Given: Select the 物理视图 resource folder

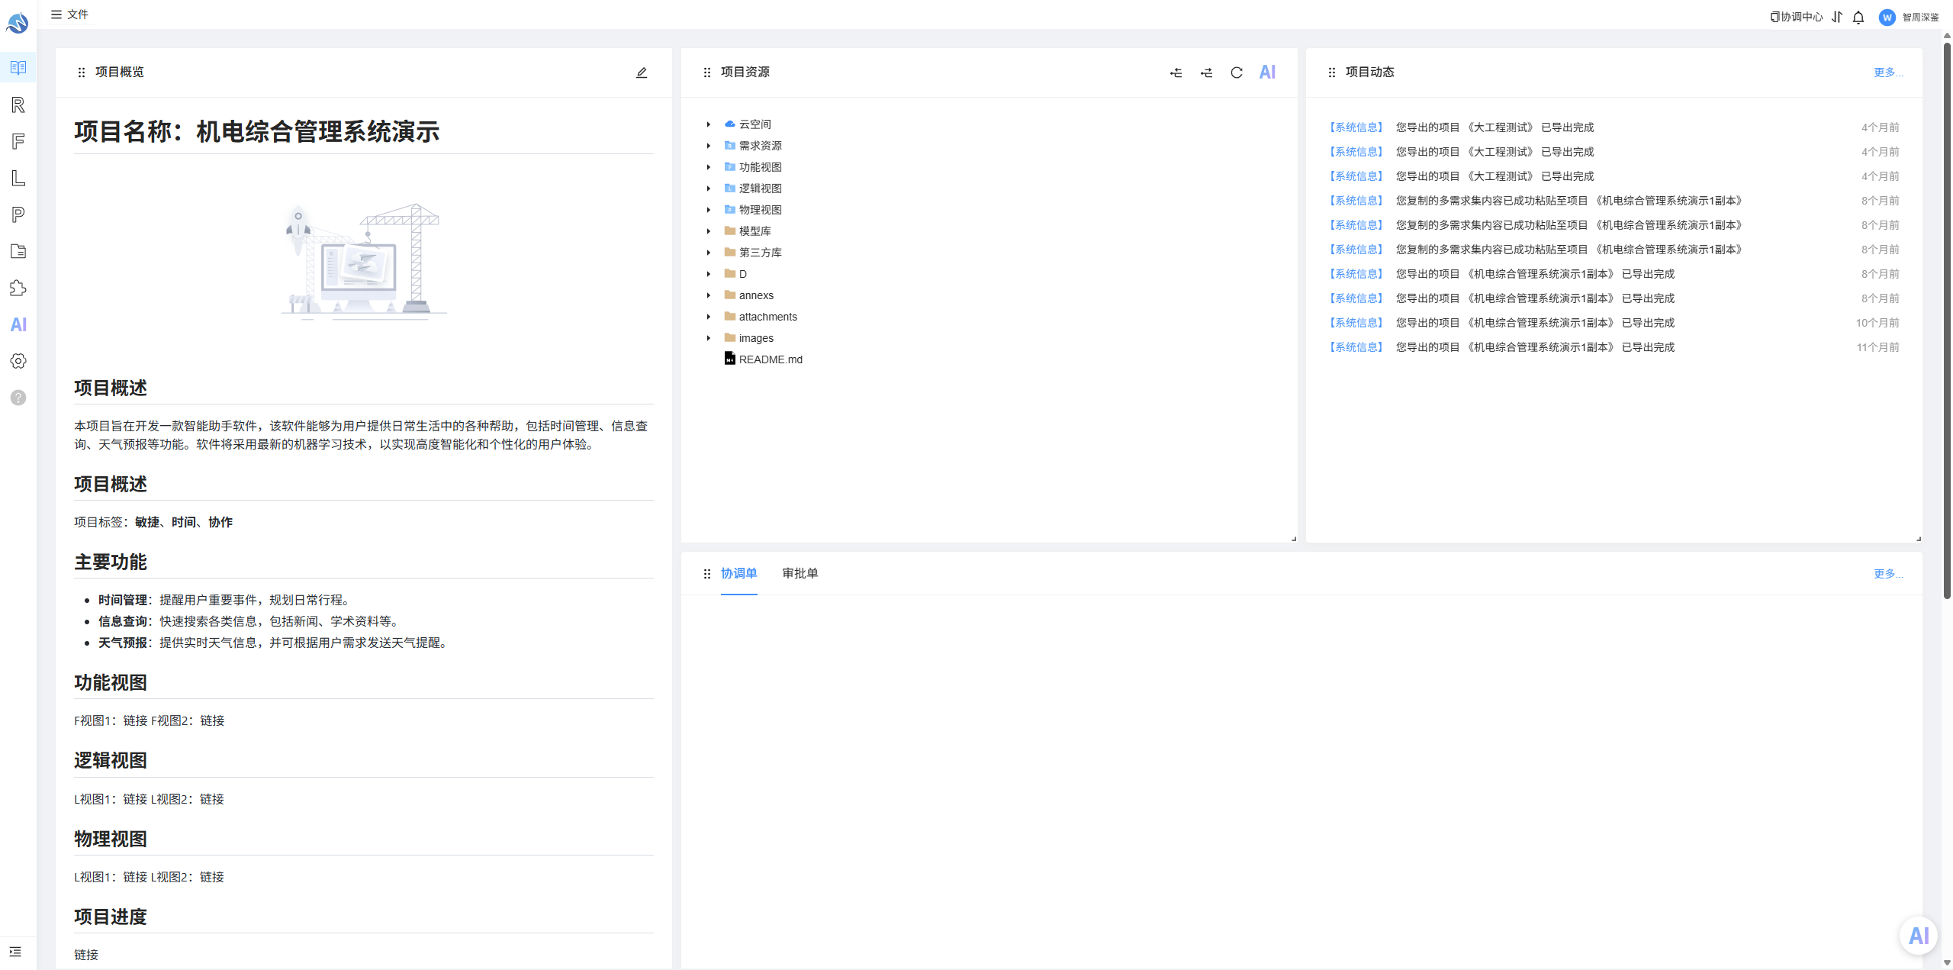Looking at the screenshot, I should coord(753,210).
